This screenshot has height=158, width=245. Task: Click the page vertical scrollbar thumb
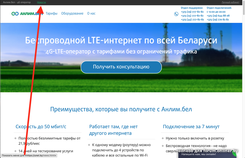click(x=243, y=8)
